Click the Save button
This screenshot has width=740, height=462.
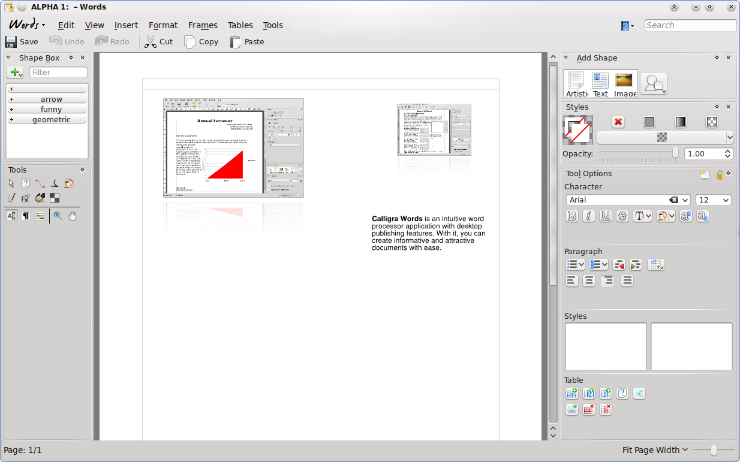pyautogui.click(x=22, y=42)
